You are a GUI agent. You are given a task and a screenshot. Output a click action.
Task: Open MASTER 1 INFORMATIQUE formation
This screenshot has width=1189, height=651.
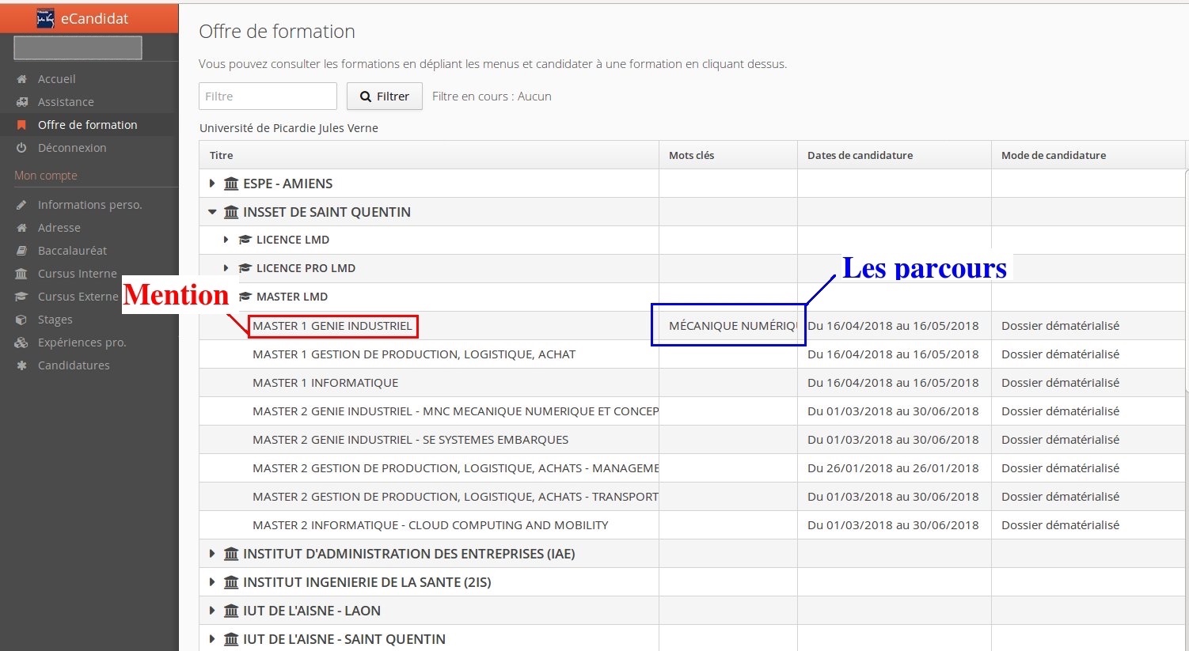point(325,383)
